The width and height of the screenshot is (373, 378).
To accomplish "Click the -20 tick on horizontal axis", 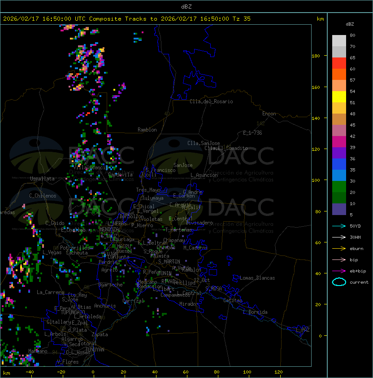I will (x=61, y=372).
